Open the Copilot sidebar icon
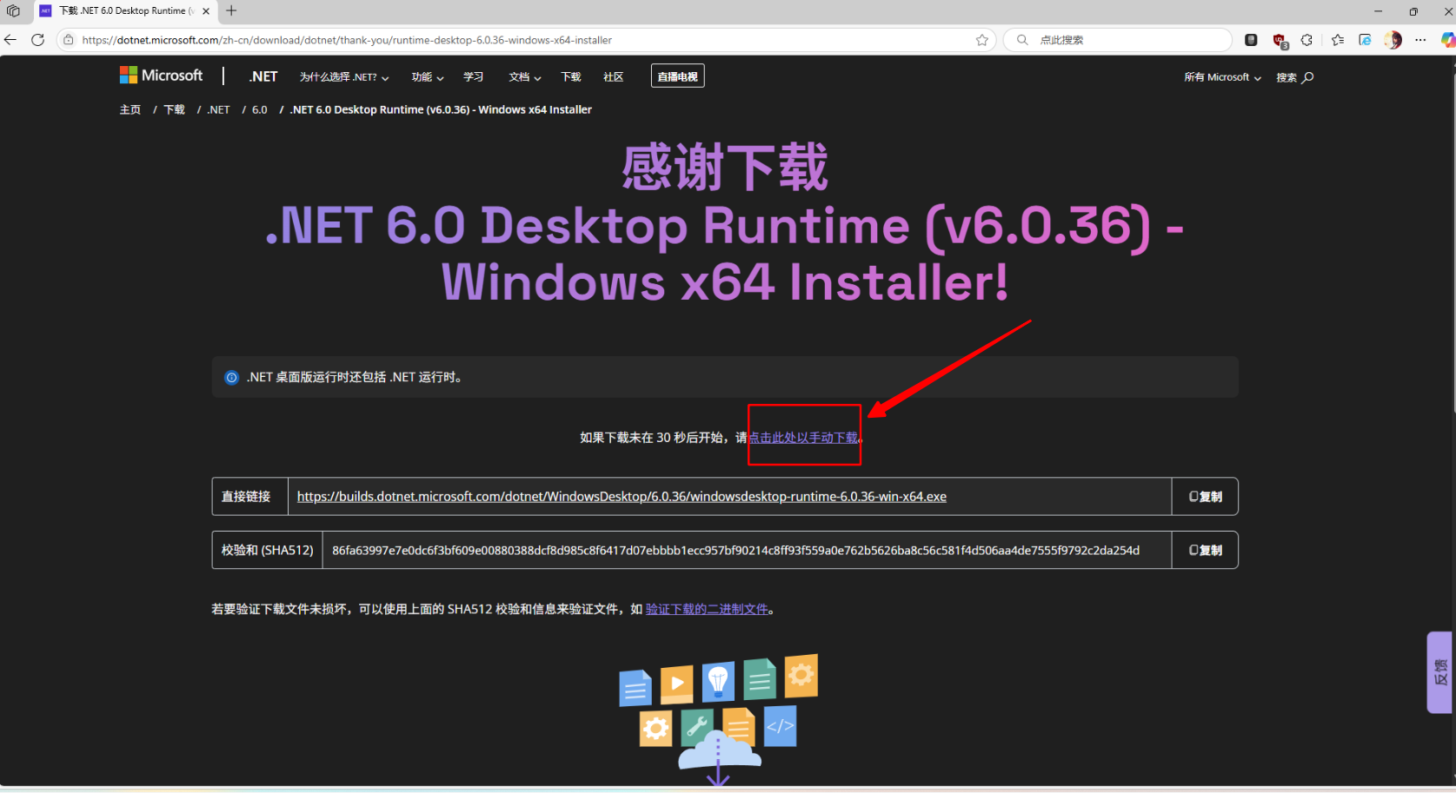This screenshot has width=1456, height=793. click(x=1446, y=40)
